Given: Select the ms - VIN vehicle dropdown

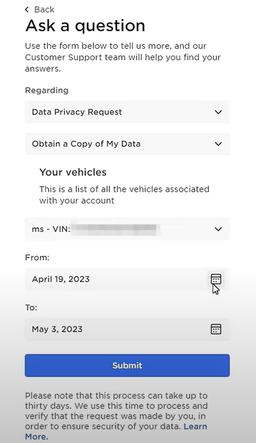Looking at the screenshot, I should pyautogui.click(x=127, y=229).
